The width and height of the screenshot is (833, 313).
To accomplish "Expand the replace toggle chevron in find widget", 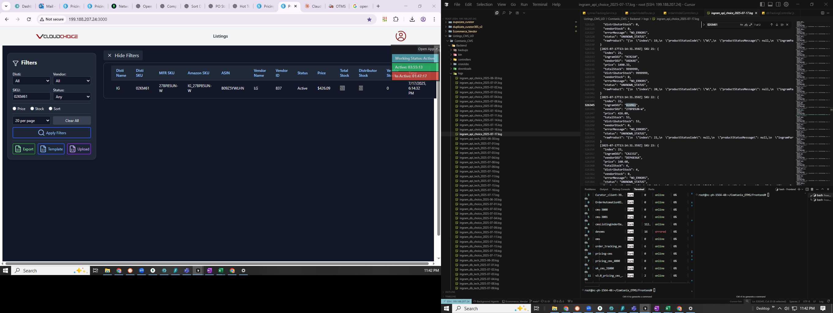I will click(x=704, y=24).
